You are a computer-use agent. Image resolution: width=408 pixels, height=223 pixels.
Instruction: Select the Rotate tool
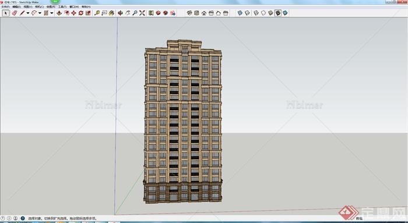point(81,13)
